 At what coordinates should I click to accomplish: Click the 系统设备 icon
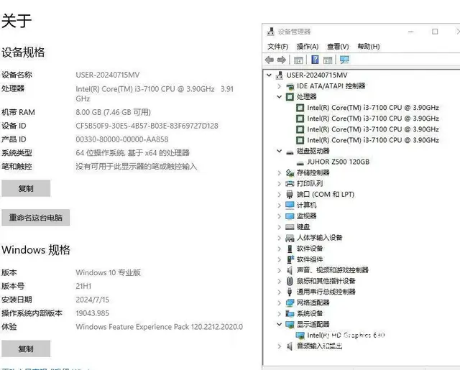(290, 313)
